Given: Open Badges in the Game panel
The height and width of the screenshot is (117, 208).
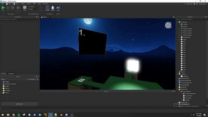Looking at the screenshot, I should pyautogui.click(x=7, y=82).
